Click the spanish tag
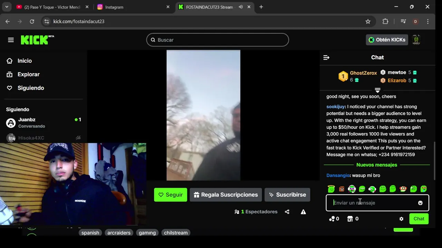Screen dimensions: 442x248 pyautogui.click(x=90, y=233)
